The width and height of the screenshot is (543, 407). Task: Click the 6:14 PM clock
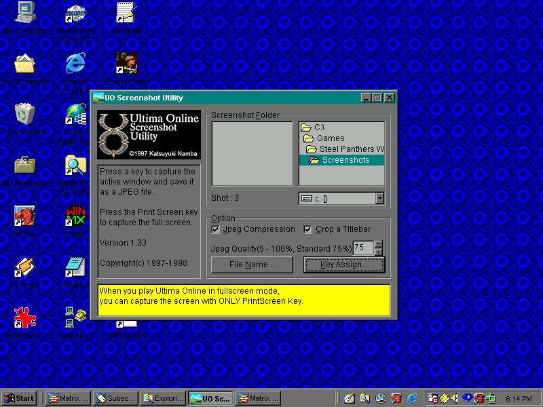tap(519, 399)
